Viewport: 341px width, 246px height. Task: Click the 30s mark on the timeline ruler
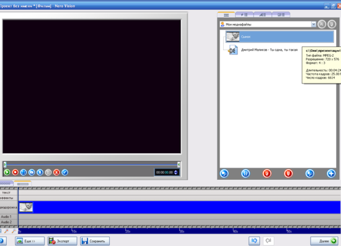click(x=182, y=231)
